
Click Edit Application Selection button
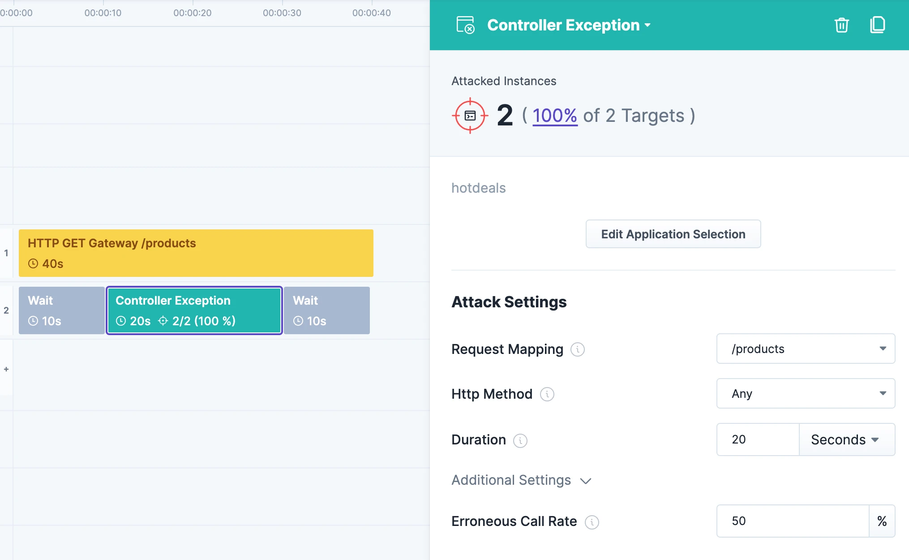point(673,234)
